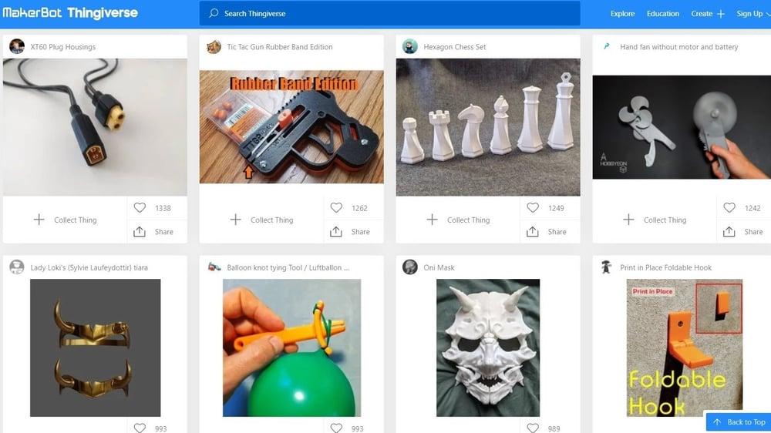Open the rubber band gun photo
Image resolution: width=771 pixels, height=433 pixels.
291,127
